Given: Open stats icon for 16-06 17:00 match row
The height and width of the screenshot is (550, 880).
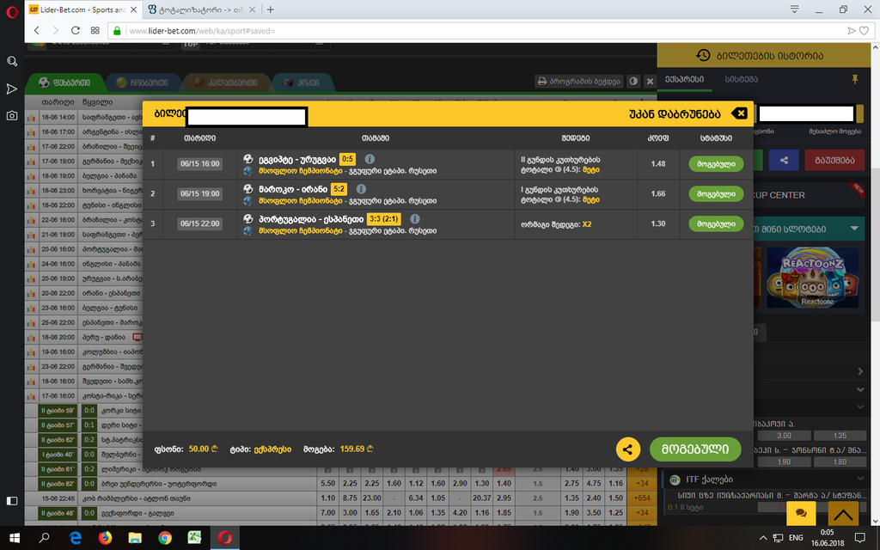Looking at the screenshot, I should pyautogui.click(x=31, y=131).
